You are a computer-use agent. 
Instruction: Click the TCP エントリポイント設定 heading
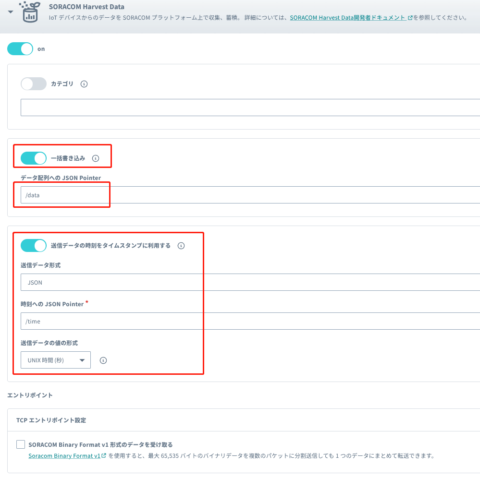point(51,420)
